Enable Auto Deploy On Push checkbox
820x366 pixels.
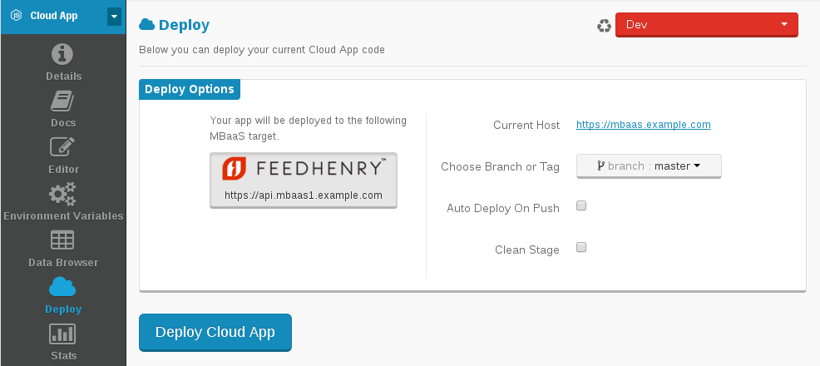click(x=581, y=206)
